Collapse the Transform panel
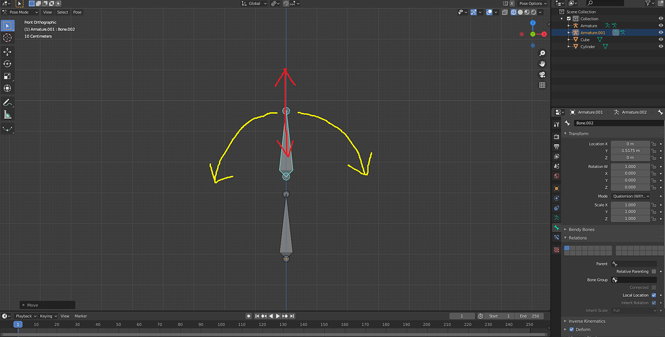The height and width of the screenshot is (337, 665). pyautogui.click(x=577, y=134)
